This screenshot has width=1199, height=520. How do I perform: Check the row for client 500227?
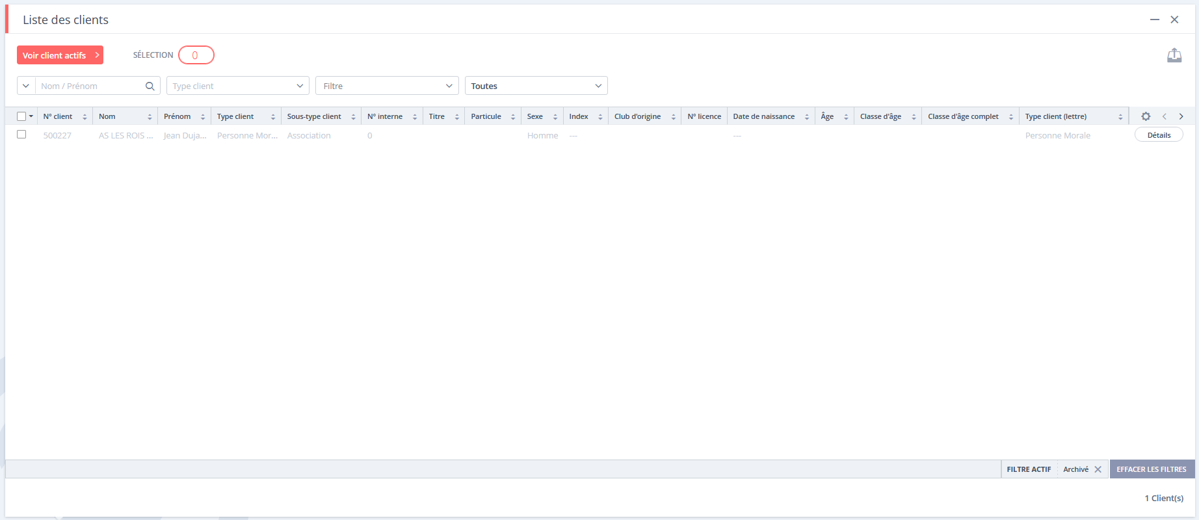click(x=21, y=135)
